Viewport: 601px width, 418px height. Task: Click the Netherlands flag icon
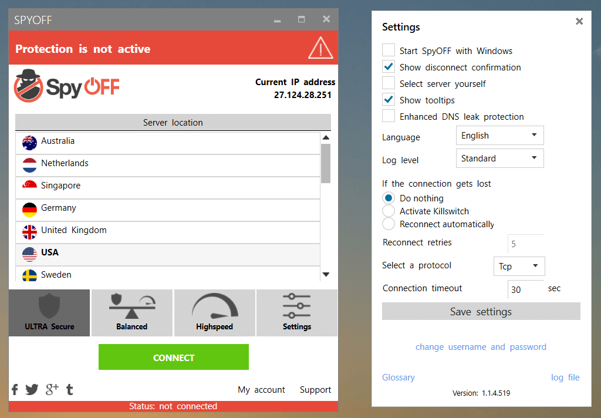click(29, 166)
